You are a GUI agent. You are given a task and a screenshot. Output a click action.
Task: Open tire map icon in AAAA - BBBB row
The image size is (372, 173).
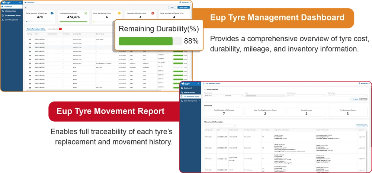[x=30, y=39]
